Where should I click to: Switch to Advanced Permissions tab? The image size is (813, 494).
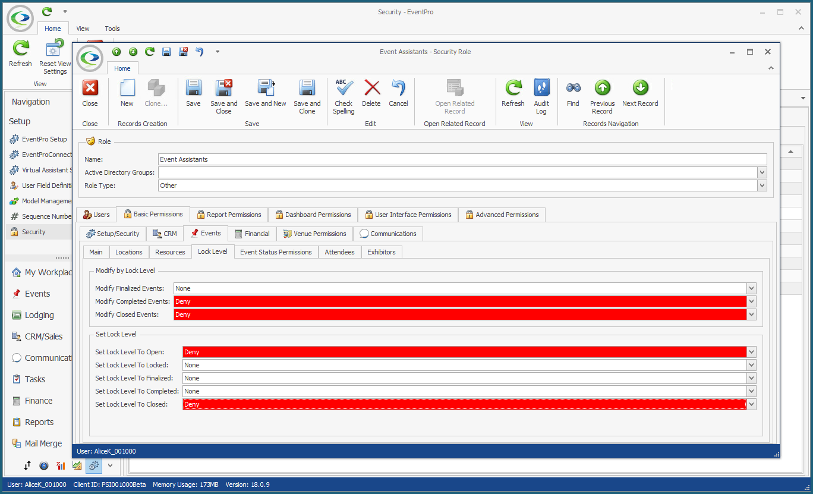[502, 215]
